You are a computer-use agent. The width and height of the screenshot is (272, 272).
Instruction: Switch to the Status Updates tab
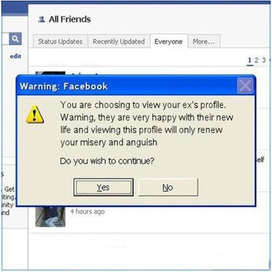pos(60,41)
